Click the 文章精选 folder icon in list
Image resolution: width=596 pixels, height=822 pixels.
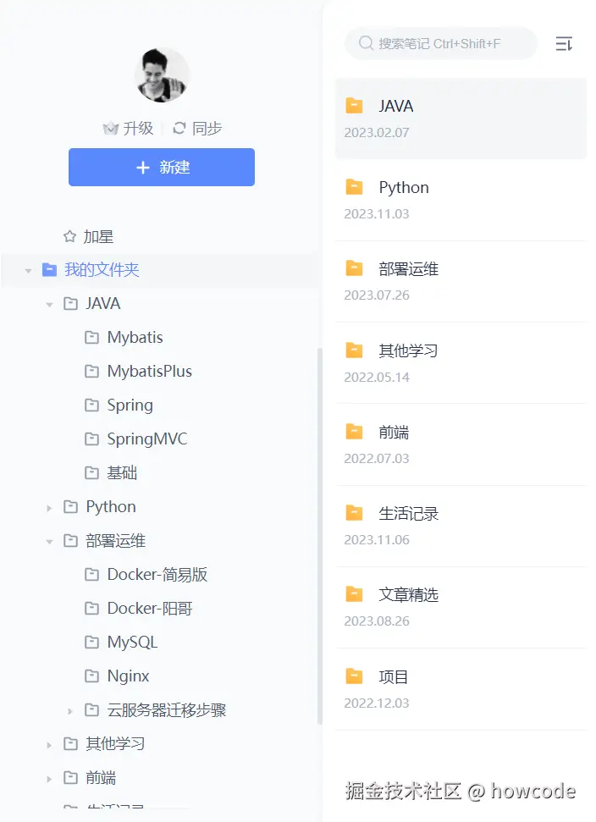[354, 594]
